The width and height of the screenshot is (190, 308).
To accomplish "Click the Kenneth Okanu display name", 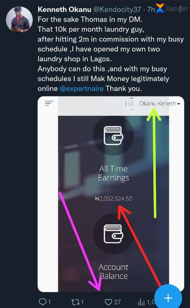I will click(x=64, y=9).
